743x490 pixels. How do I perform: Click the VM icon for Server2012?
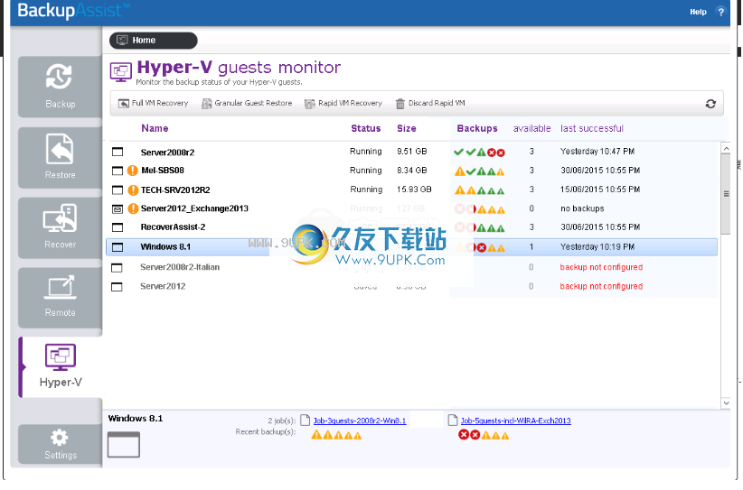[117, 287]
